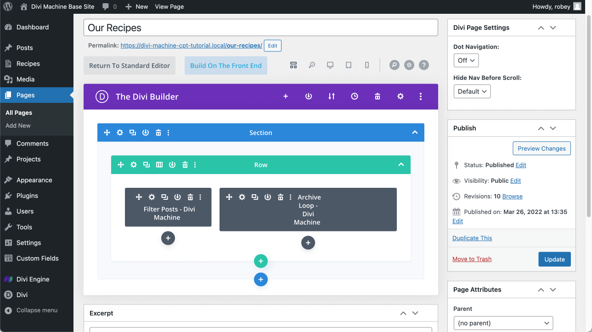Image resolution: width=592 pixels, height=332 pixels.
Task: Duplicate the Section with its copy icon
Action: 133,133
